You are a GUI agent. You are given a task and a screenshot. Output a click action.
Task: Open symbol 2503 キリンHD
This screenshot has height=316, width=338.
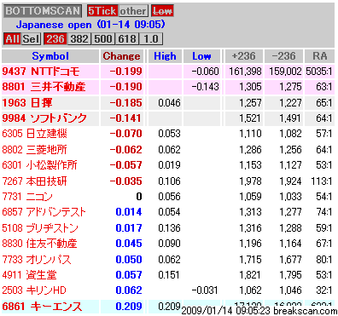(x=34, y=290)
